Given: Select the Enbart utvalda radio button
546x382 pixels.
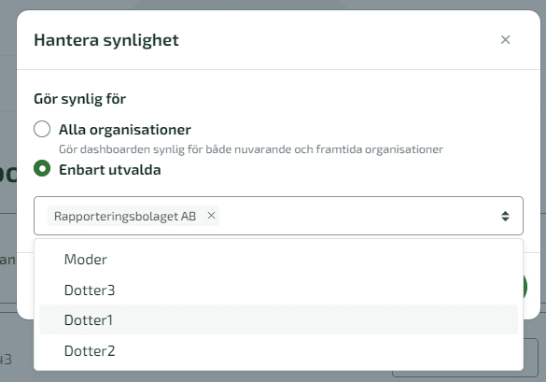Looking at the screenshot, I should [42, 168].
